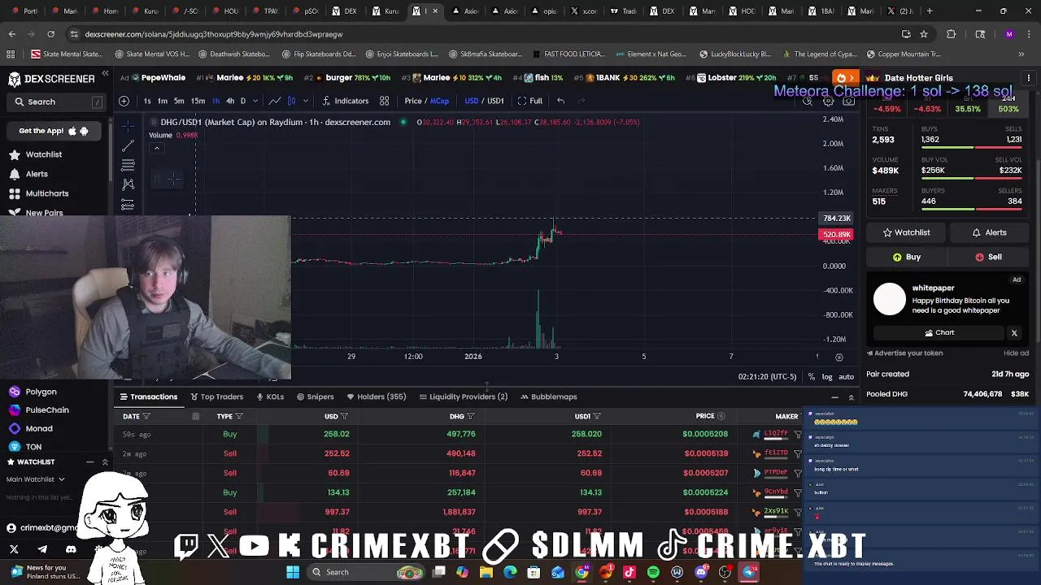1041x585 pixels.
Task: Open the Snipers tab
Action: click(315, 396)
